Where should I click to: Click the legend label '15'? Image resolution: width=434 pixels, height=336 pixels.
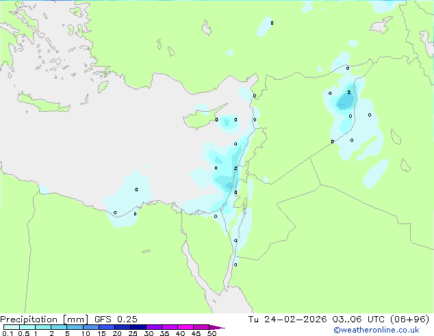(x=101, y=333)
